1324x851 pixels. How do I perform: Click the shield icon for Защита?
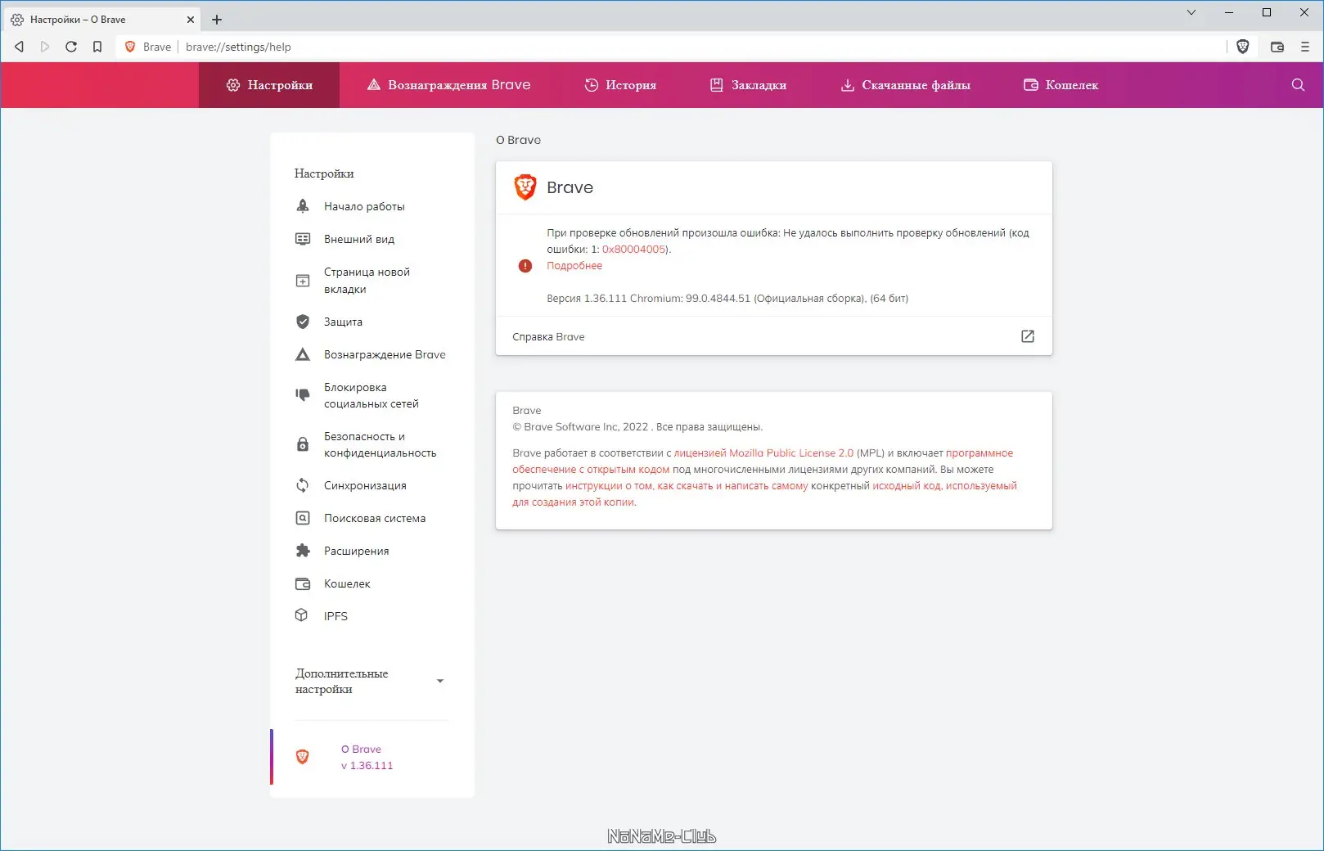[303, 322]
